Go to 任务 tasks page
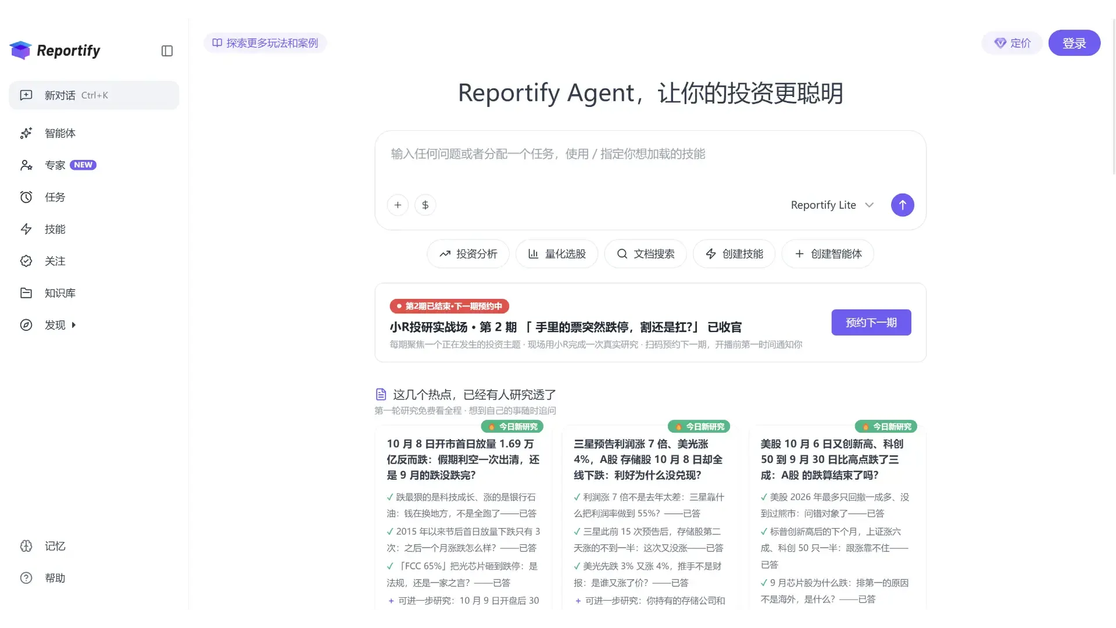This screenshot has height=628, width=1116. (94, 197)
